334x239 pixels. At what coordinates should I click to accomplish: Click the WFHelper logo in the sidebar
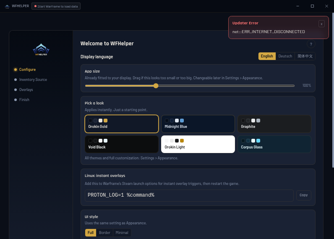(x=41, y=49)
